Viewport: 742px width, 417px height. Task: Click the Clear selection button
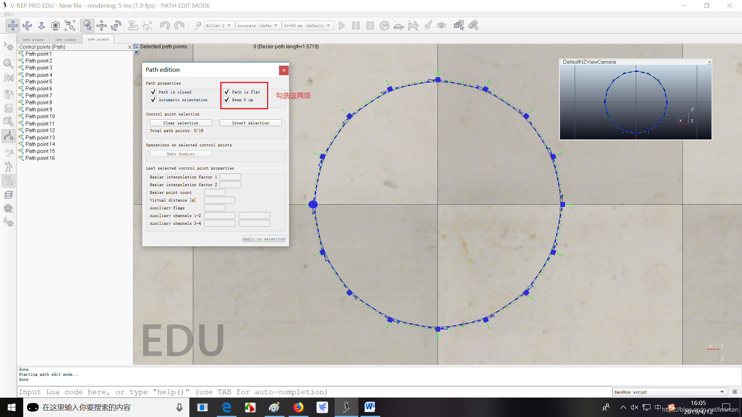(x=180, y=123)
